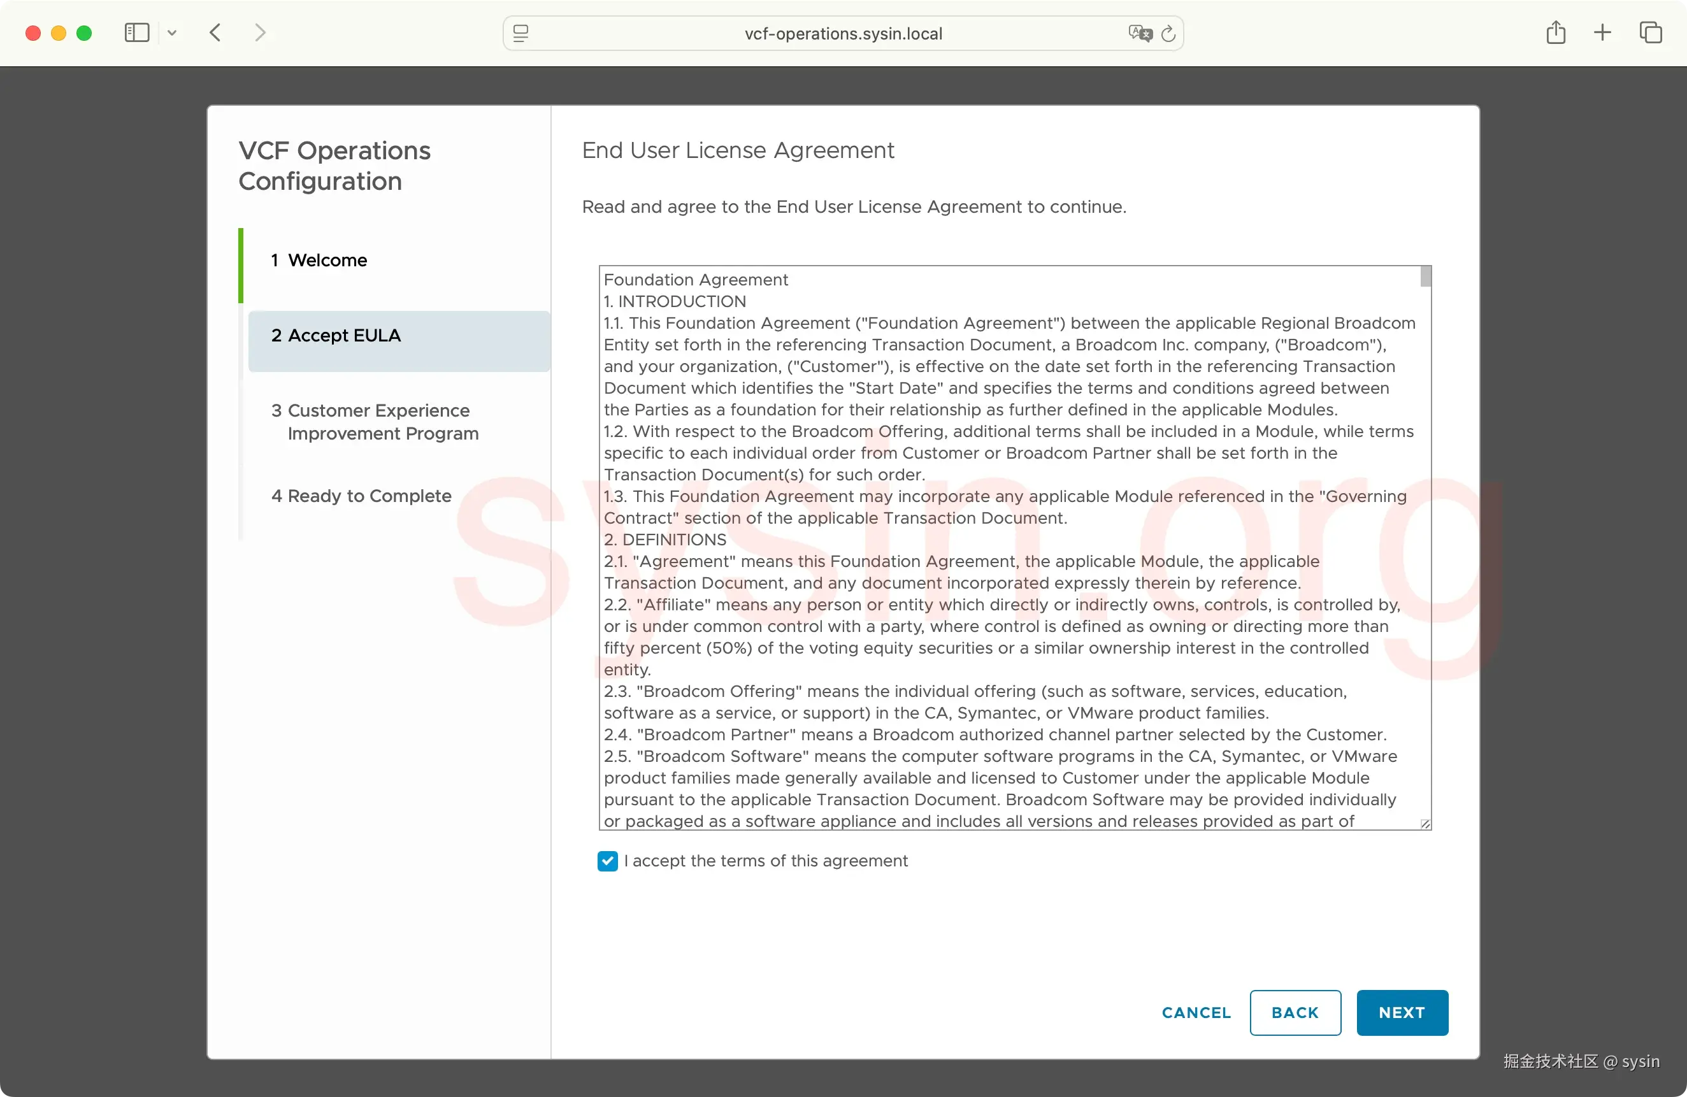Click the browser forward arrow
The image size is (1687, 1097).
pos(260,32)
